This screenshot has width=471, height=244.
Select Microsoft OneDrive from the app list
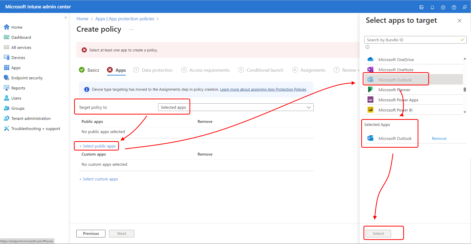414,60
